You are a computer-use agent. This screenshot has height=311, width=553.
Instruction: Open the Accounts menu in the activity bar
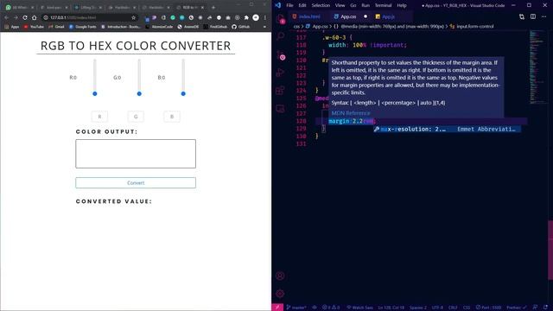coord(280,276)
